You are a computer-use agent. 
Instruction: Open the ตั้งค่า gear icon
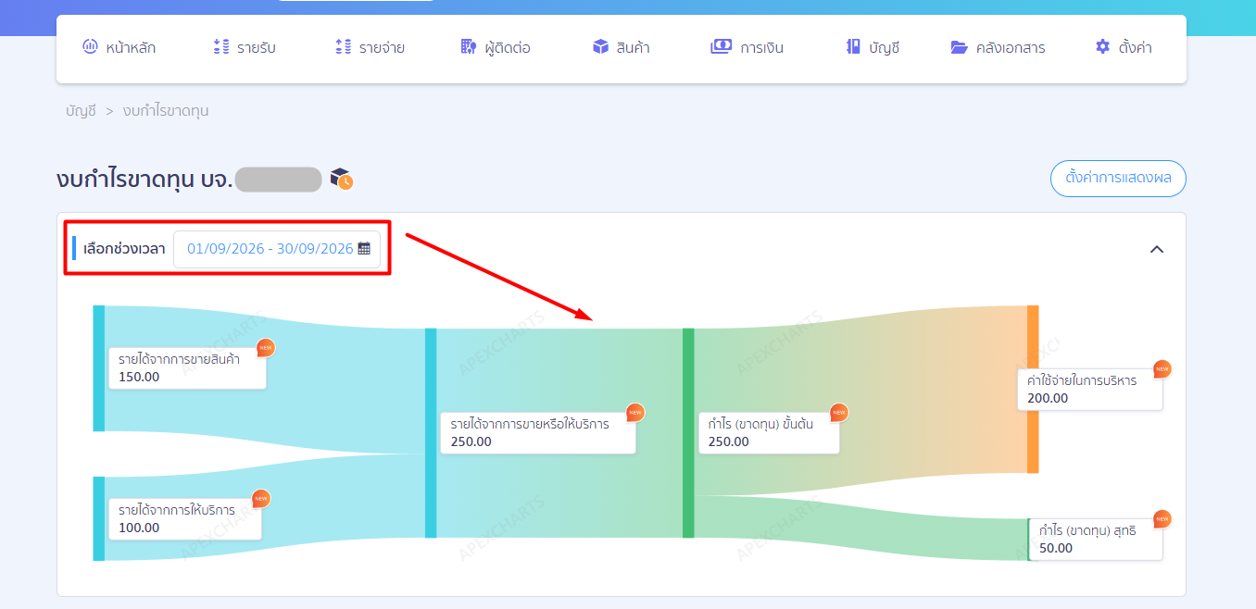pyautogui.click(x=1102, y=47)
